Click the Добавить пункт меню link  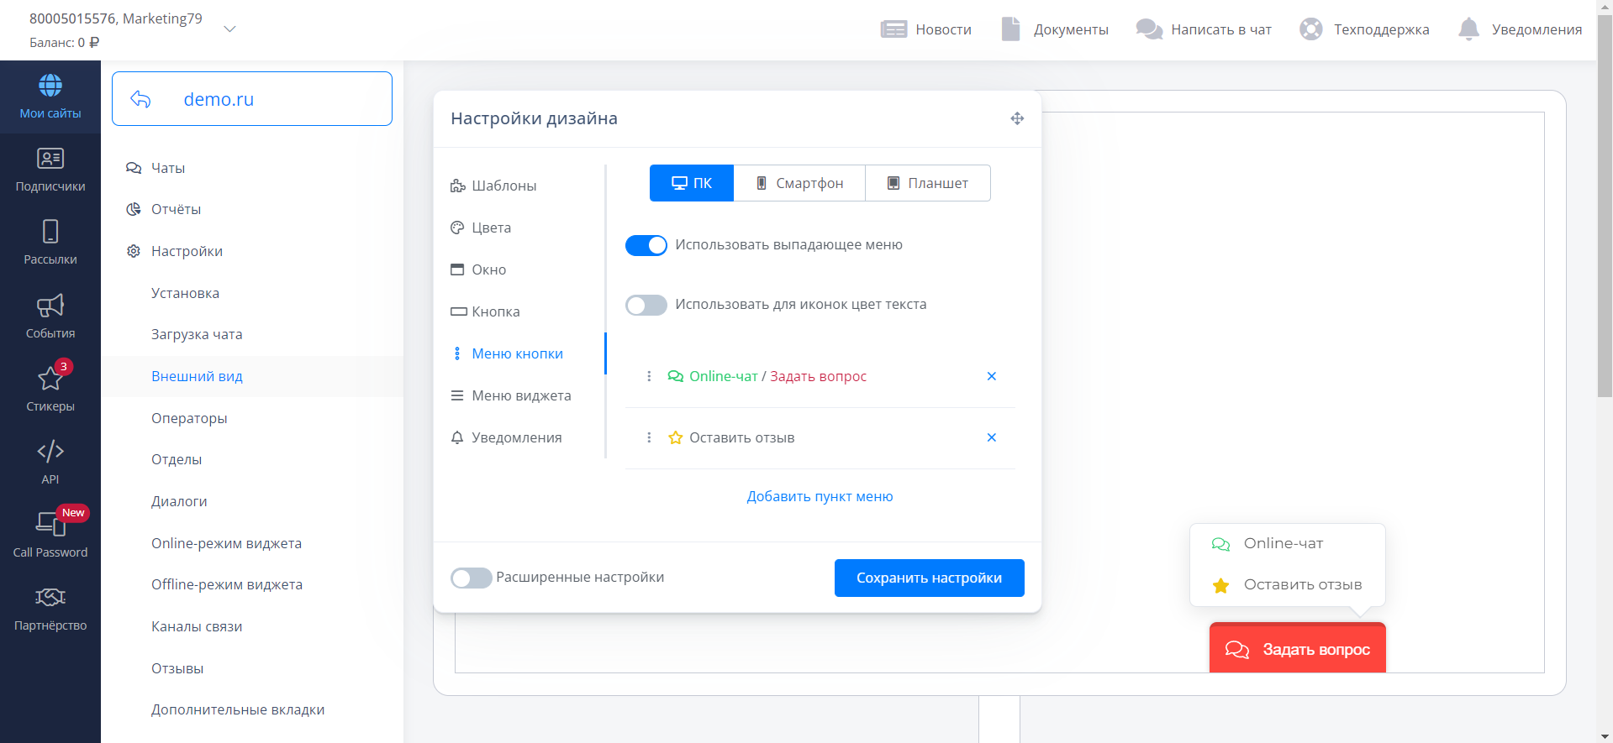(x=820, y=496)
